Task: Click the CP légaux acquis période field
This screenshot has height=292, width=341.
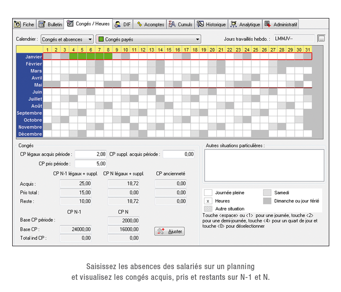Action: click(x=91, y=154)
